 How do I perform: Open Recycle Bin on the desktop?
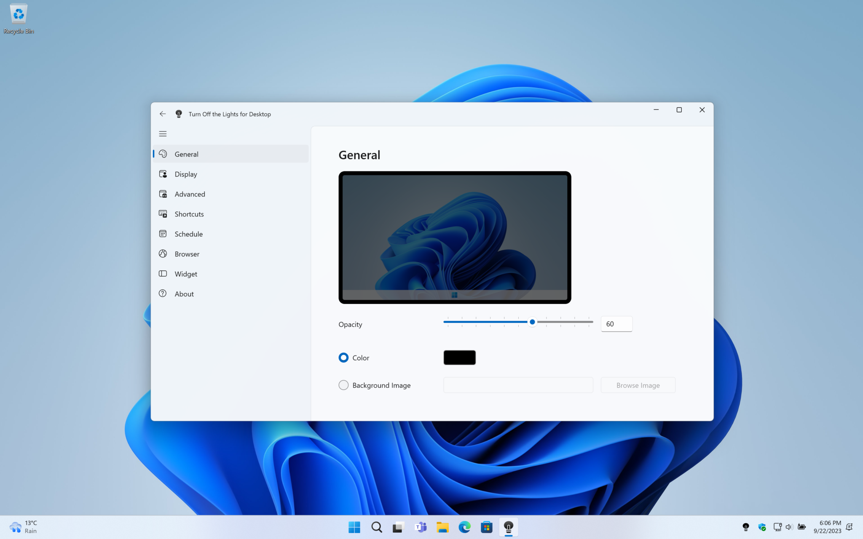tap(19, 19)
